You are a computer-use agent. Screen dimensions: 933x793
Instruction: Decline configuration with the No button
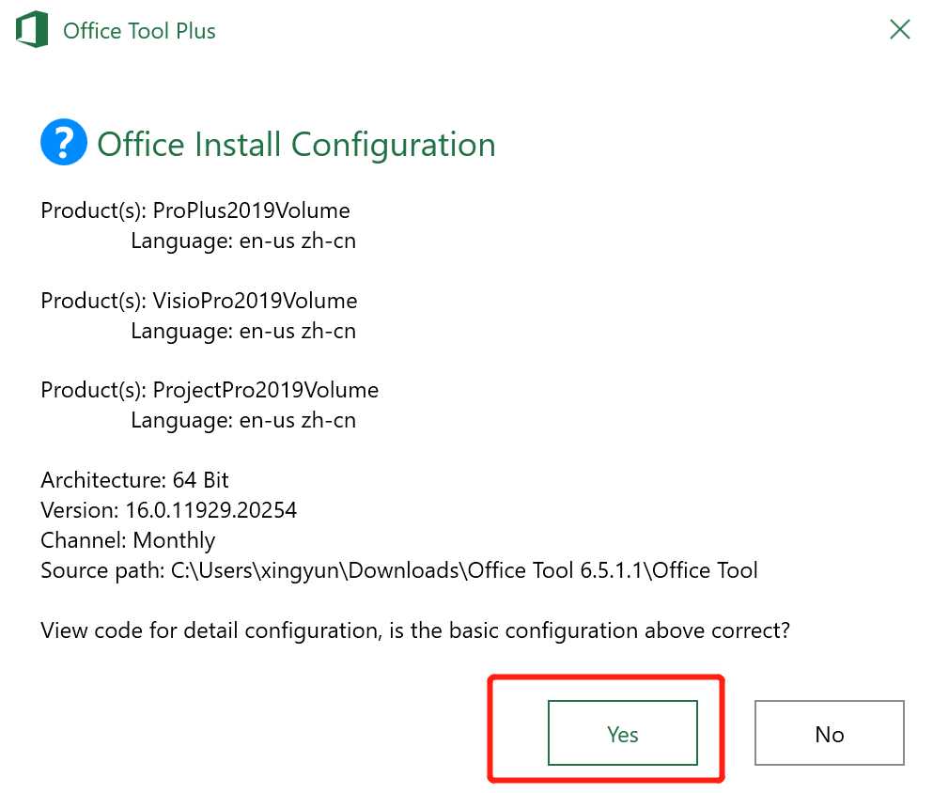point(830,733)
